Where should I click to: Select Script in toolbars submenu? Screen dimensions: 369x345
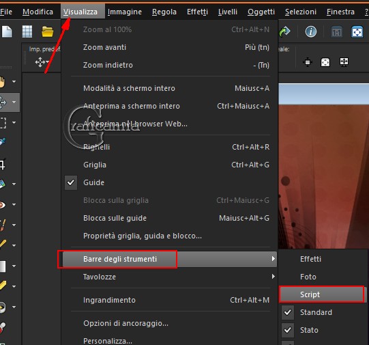pyautogui.click(x=322, y=294)
